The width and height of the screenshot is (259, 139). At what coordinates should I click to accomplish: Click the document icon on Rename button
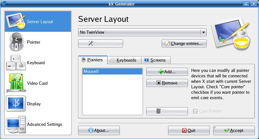pyautogui.click(x=158, y=111)
